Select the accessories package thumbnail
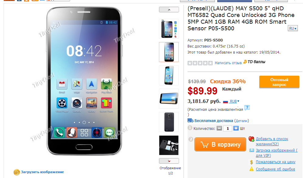 point(169,145)
